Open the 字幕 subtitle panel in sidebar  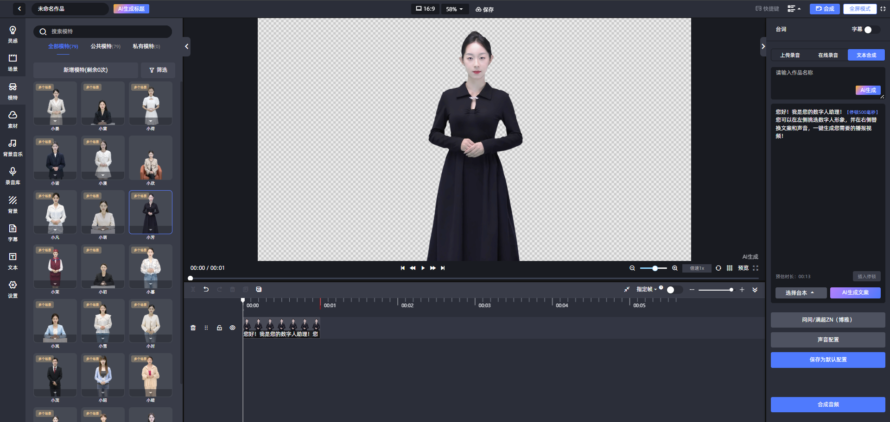click(x=13, y=233)
